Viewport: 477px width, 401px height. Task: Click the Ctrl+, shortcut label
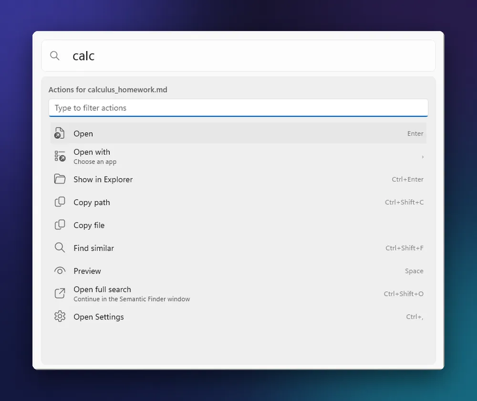point(415,317)
